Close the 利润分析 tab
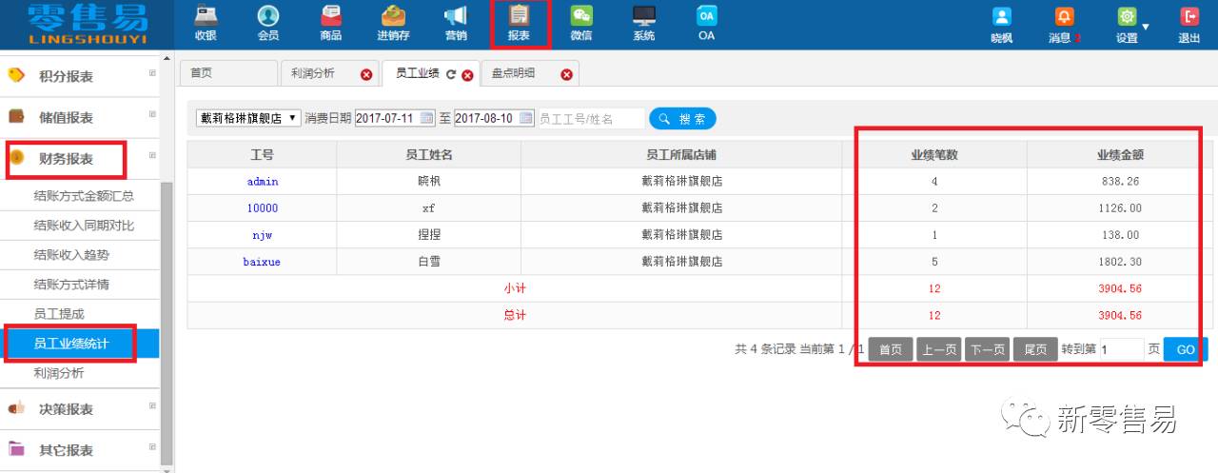The height and width of the screenshot is (473, 1218). (366, 75)
